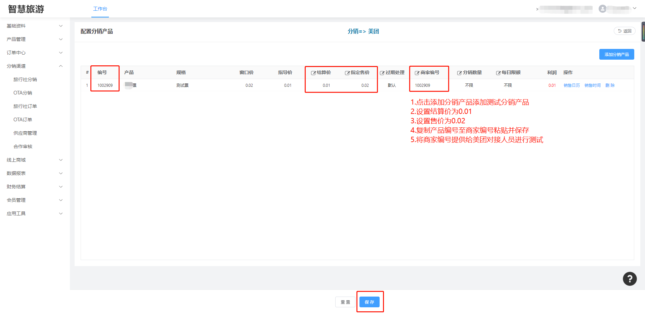Select OTA分销 in the sidebar
Viewport: 645px width, 314px height.
click(x=23, y=93)
